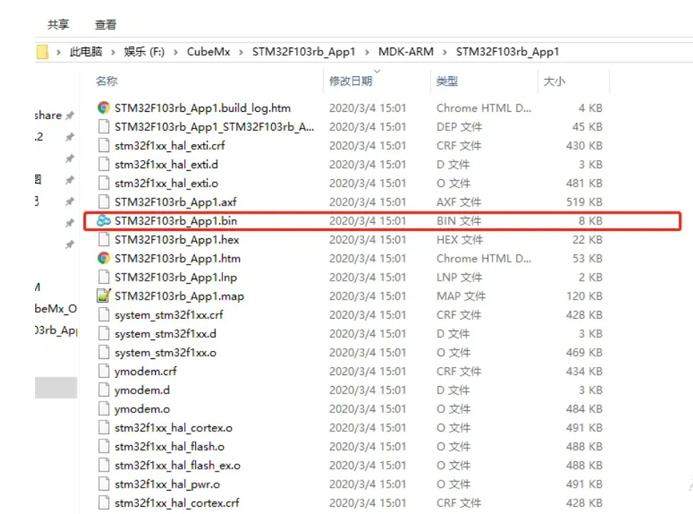Select file name ymodem.crf
The image size is (693, 514).
tap(145, 371)
